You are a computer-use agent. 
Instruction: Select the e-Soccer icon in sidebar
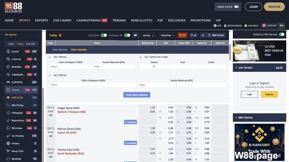point(8,59)
